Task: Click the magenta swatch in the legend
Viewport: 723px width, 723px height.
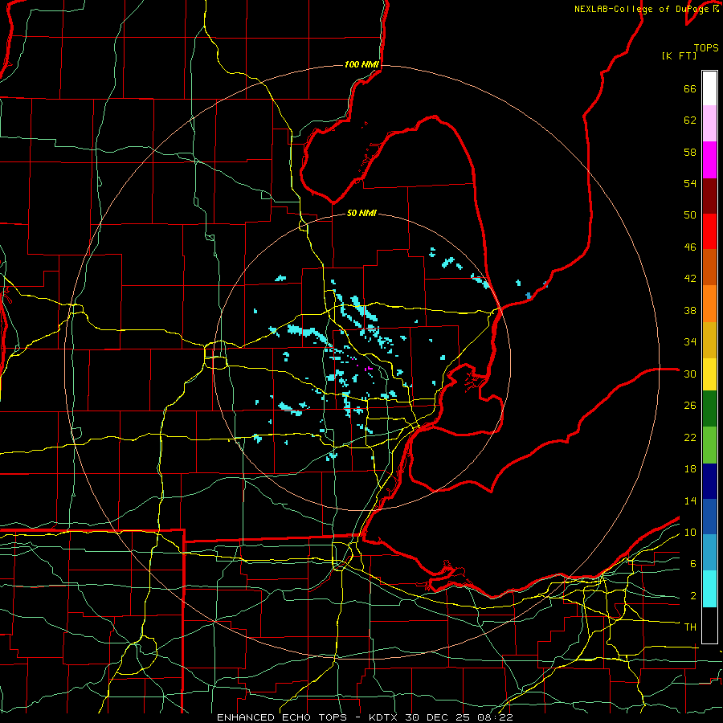Action: click(709, 160)
